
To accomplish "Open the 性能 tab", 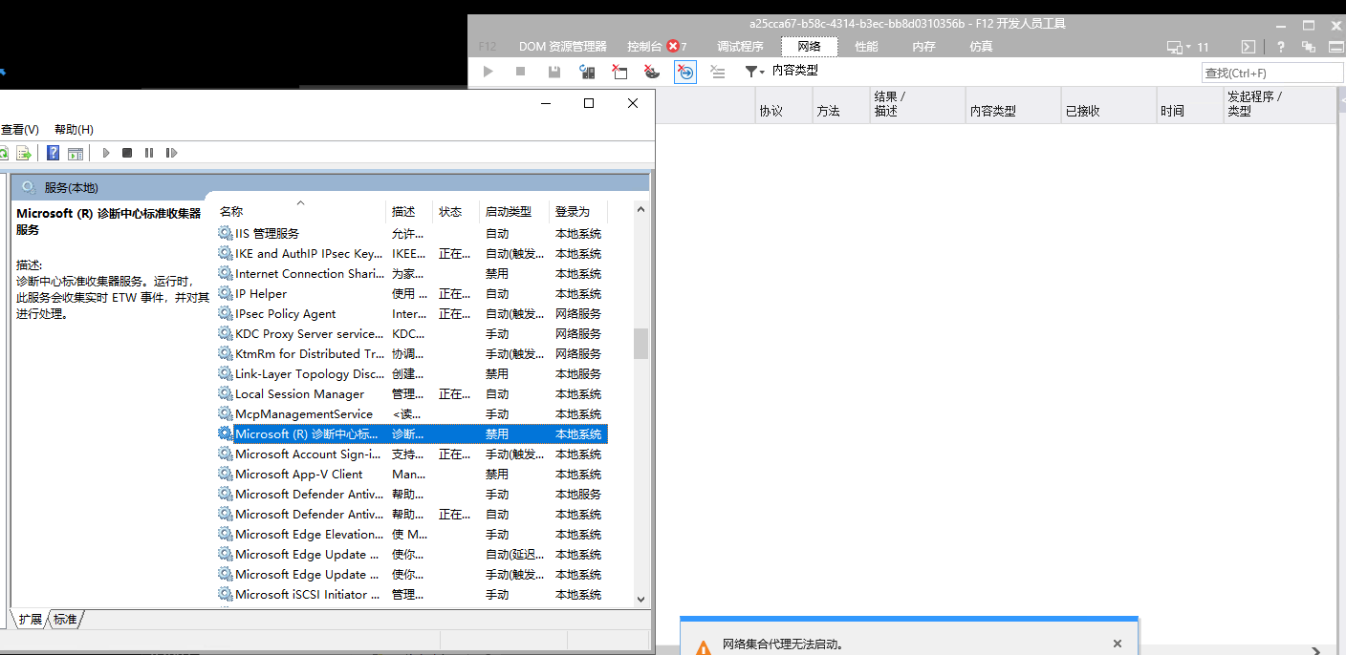I will (x=866, y=47).
